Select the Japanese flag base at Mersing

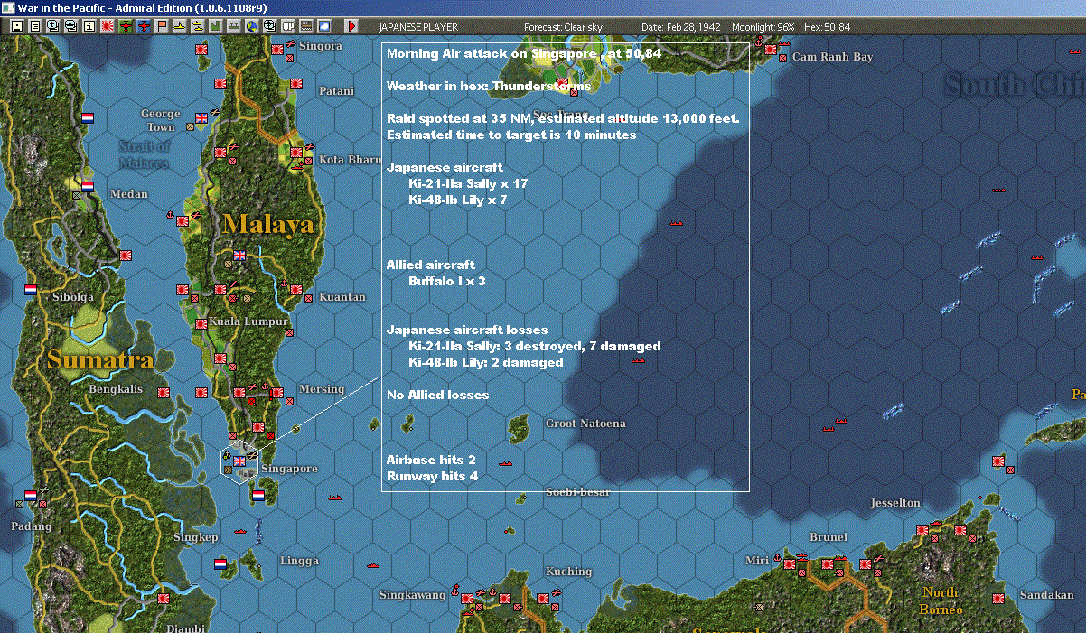(277, 393)
